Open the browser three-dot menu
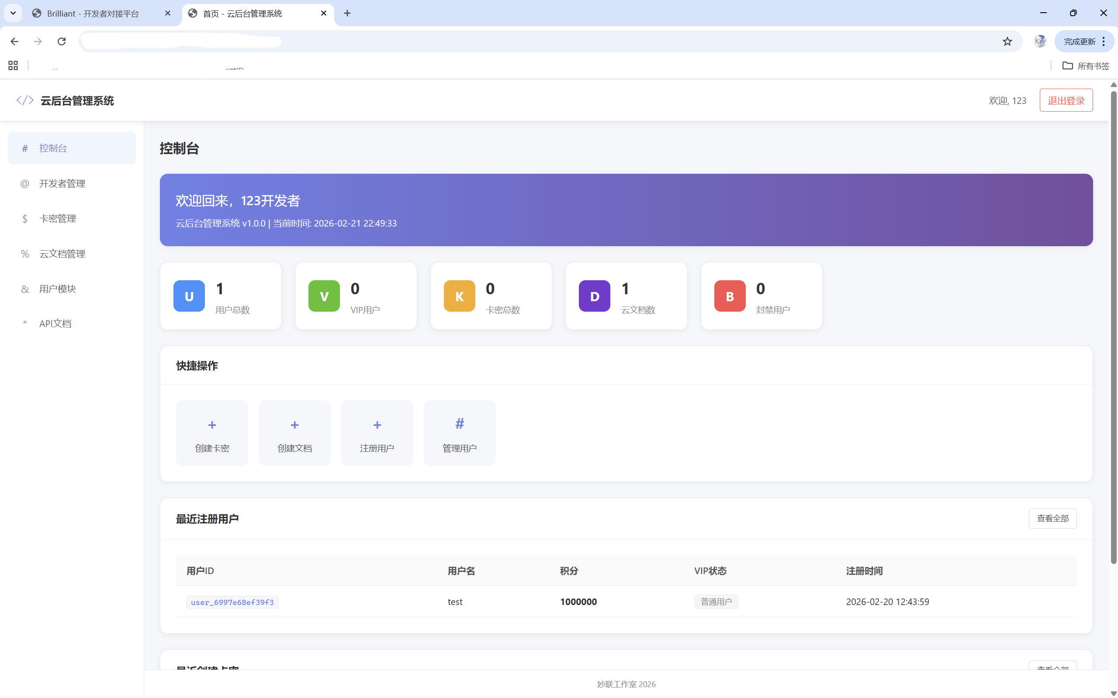 coord(1103,41)
